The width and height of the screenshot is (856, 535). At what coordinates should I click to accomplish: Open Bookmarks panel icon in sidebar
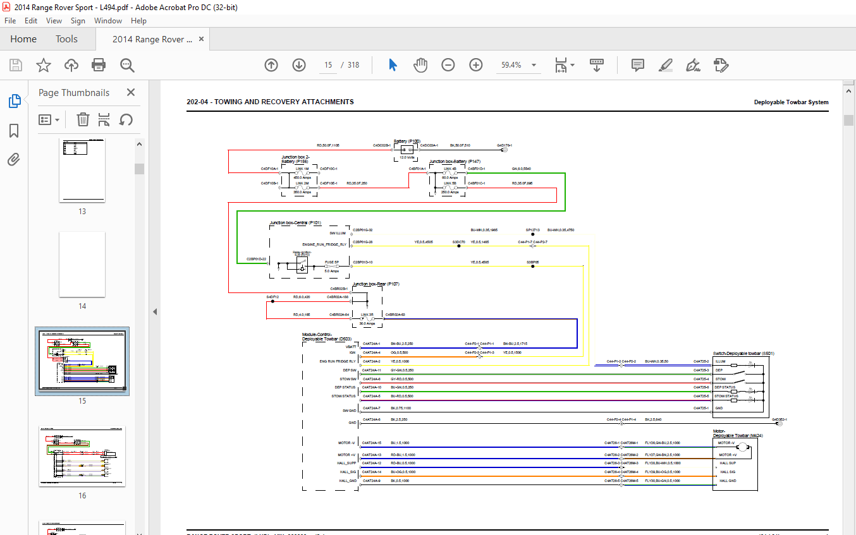click(x=14, y=131)
